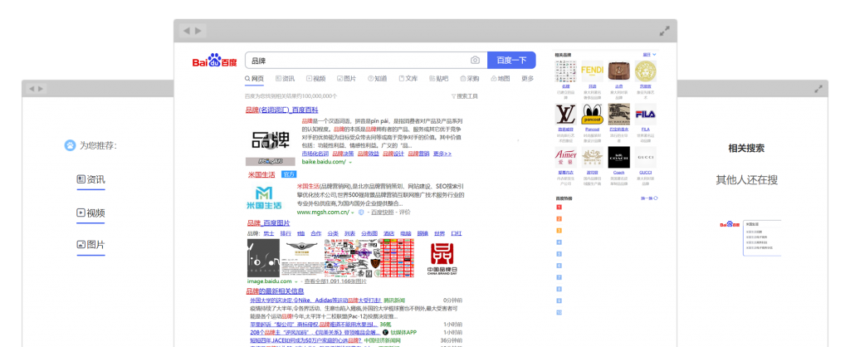Click the FENDI brand logo
This screenshot has width=850, height=347.
pos(592,71)
